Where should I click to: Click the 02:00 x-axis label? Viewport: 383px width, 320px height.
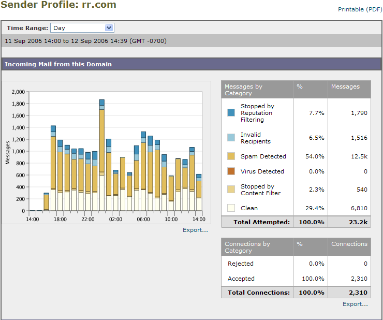(x=115, y=219)
